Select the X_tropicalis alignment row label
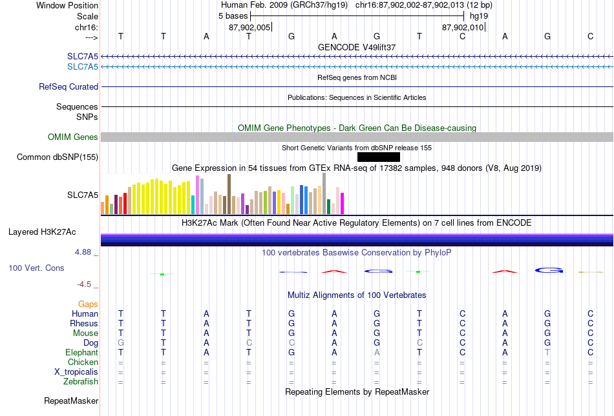The image size is (614, 416). point(76,372)
